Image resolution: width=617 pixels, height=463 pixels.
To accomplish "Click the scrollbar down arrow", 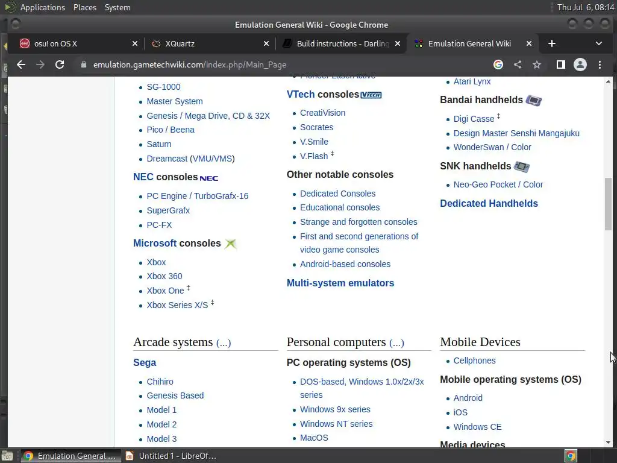I will coord(609,442).
